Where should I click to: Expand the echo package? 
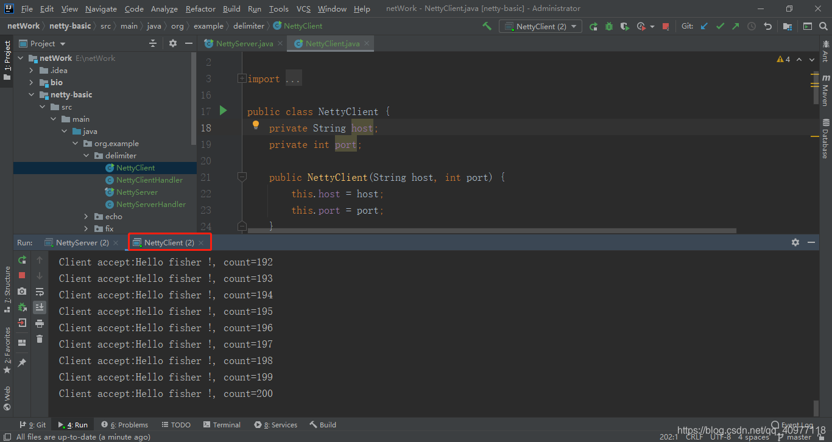click(86, 217)
